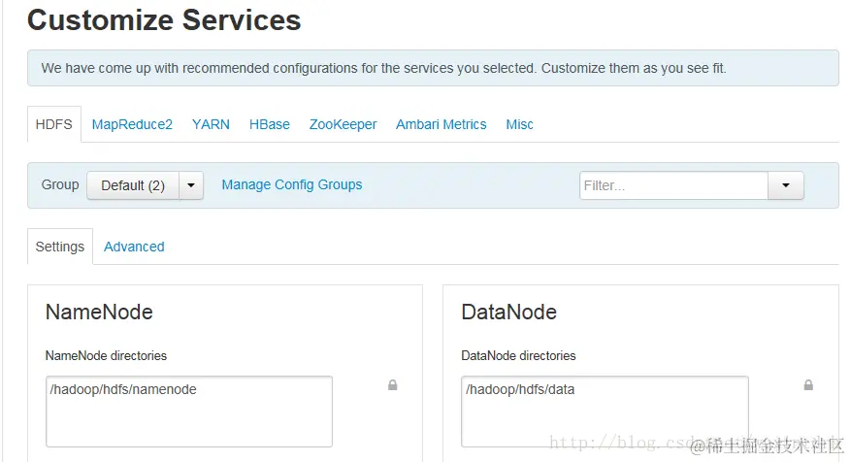Screen dimensions: 851x462
Task: Click the DataNode directories text box
Action: 605,412
